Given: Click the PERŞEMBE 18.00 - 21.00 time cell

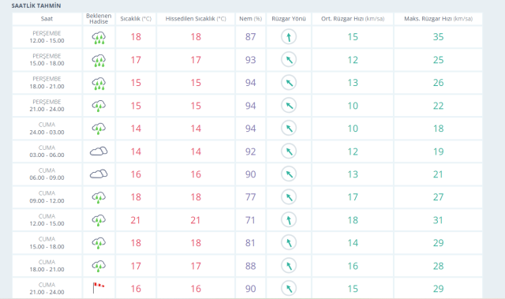Looking at the screenshot, I should pyautogui.click(x=47, y=83).
